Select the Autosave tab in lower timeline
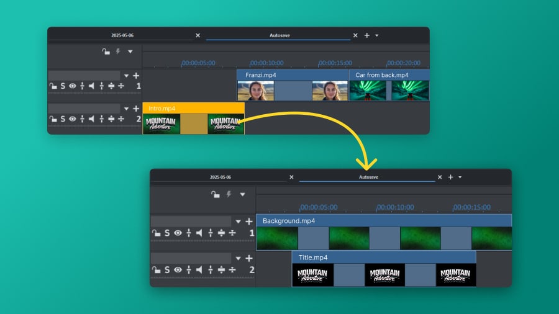559x314 pixels. [367, 177]
